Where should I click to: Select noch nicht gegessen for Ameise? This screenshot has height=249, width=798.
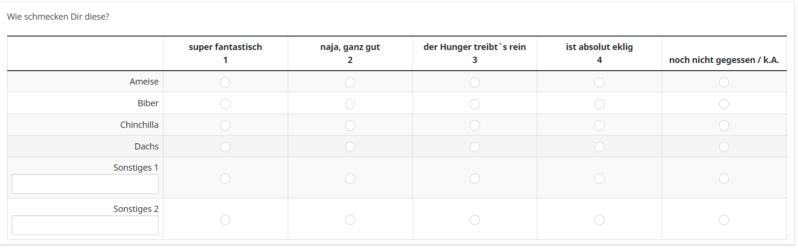(724, 82)
